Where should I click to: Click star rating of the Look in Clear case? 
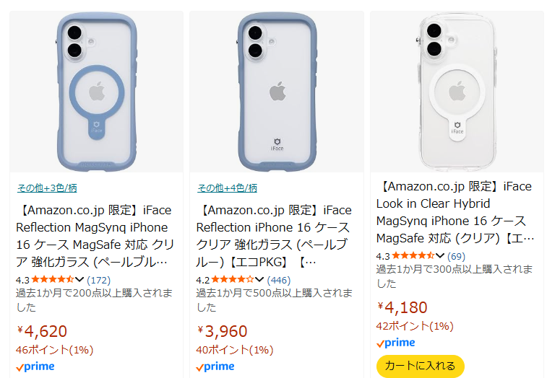coord(413,255)
